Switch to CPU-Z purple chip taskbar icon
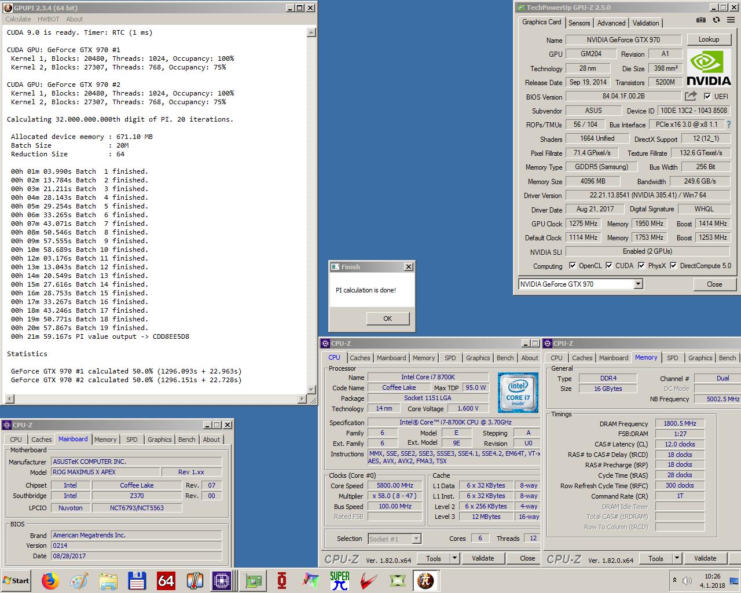Image resolution: width=741 pixels, height=593 pixels. [x=222, y=580]
